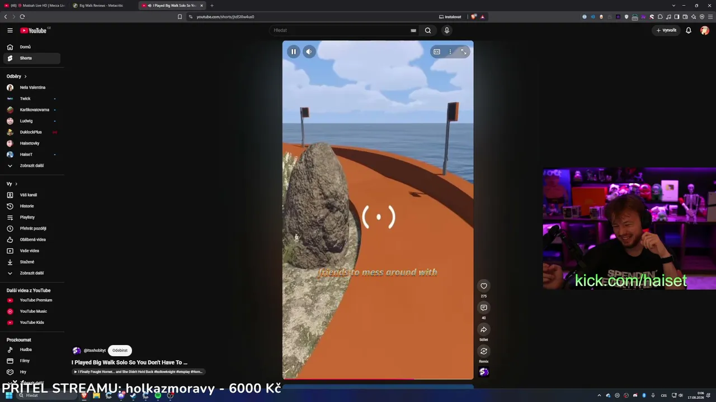The image size is (716, 402).
Task: Pause the Shorts video
Action: coord(293,51)
